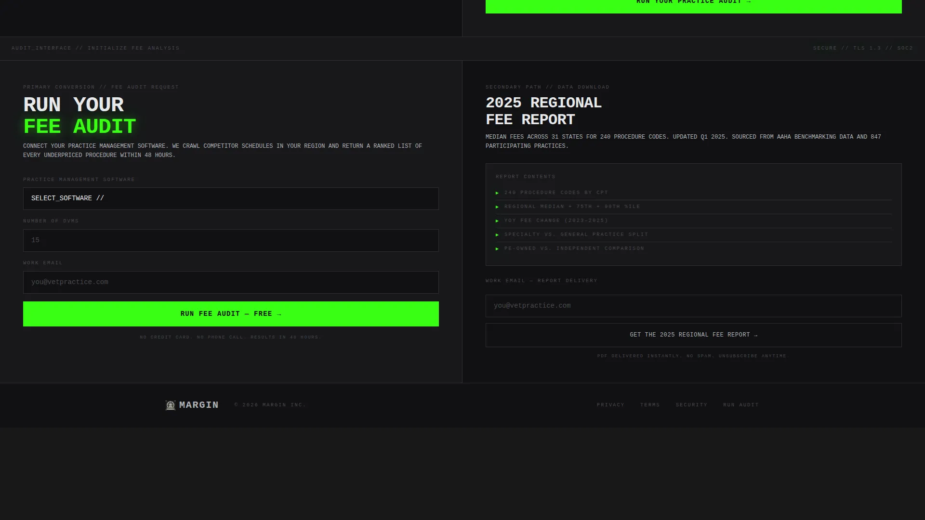
Task: Click the MARGIN brand name in footer
Action: (199, 405)
